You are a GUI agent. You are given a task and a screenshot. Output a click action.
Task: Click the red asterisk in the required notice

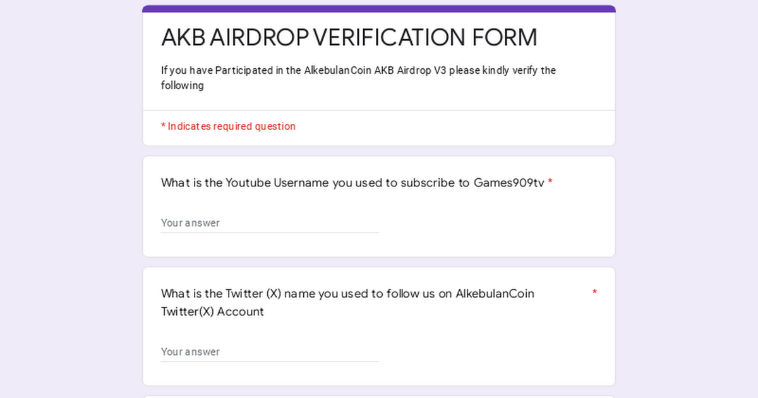click(163, 125)
